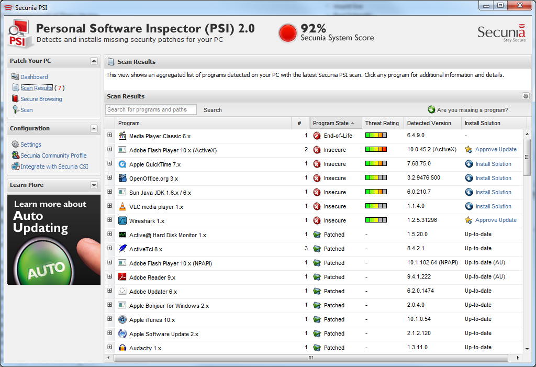Expand the Learn More panel

94,185
